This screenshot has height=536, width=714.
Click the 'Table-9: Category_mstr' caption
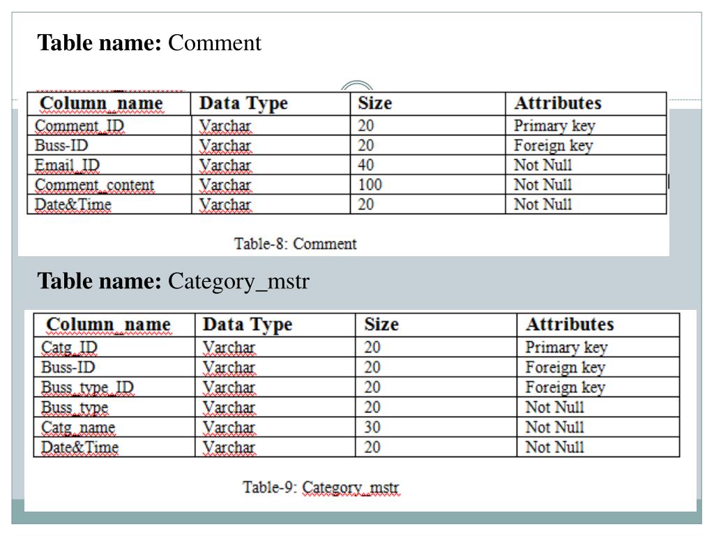(x=321, y=487)
